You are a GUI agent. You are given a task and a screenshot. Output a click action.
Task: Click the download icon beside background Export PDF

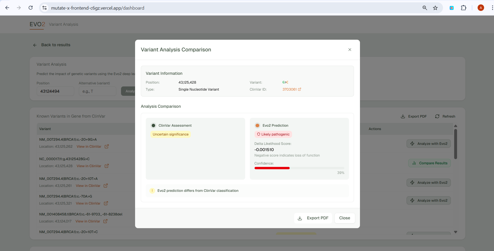point(403,116)
